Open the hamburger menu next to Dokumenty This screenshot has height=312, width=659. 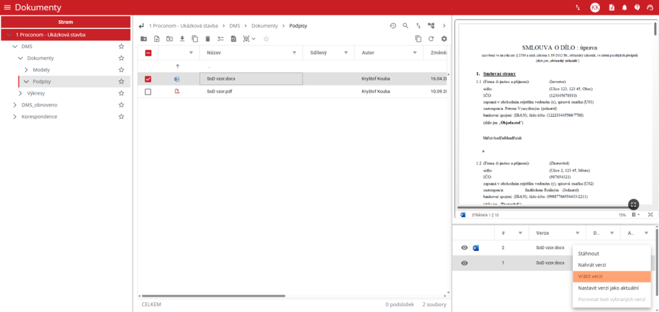7,8
